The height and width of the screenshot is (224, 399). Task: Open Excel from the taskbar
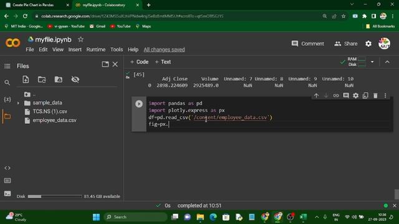[303, 217]
